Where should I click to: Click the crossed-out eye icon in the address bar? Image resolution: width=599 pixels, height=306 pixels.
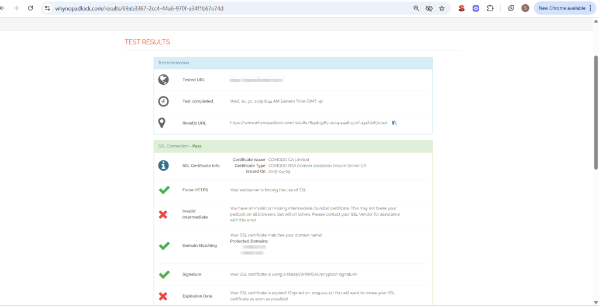coord(429,8)
